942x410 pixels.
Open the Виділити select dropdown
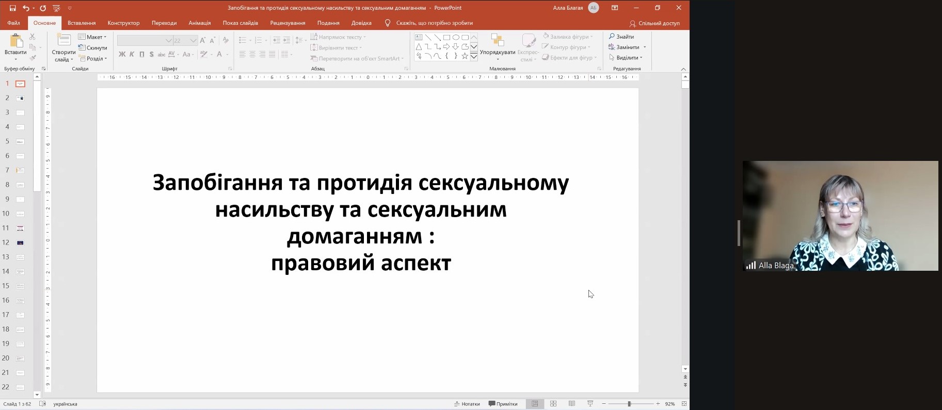(x=627, y=58)
